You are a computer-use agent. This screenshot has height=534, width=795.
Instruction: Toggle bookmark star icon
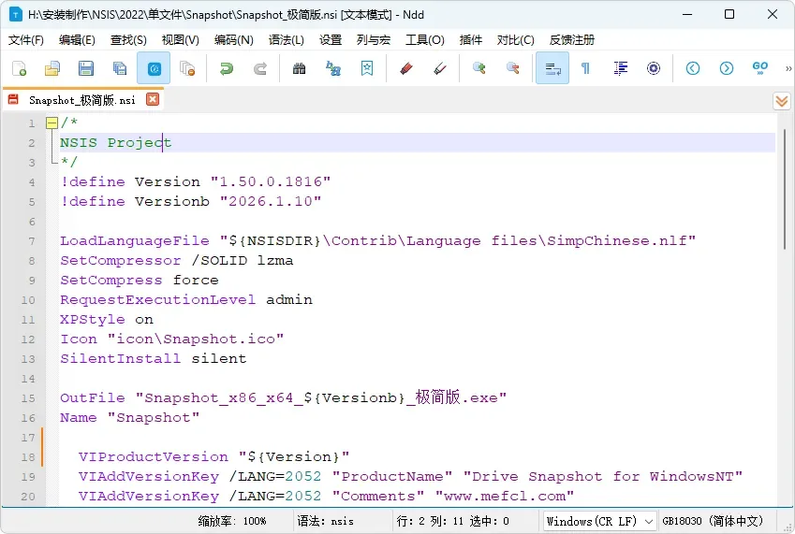click(x=366, y=68)
